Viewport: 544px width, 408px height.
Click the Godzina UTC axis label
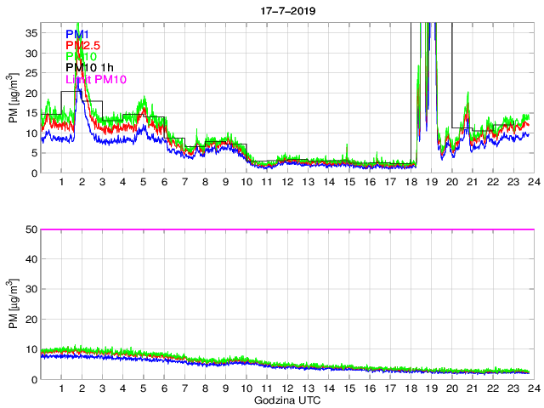(286, 399)
